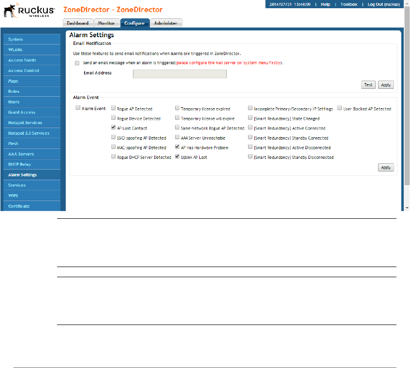Log out of the ruckus account

[x=383, y=4]
